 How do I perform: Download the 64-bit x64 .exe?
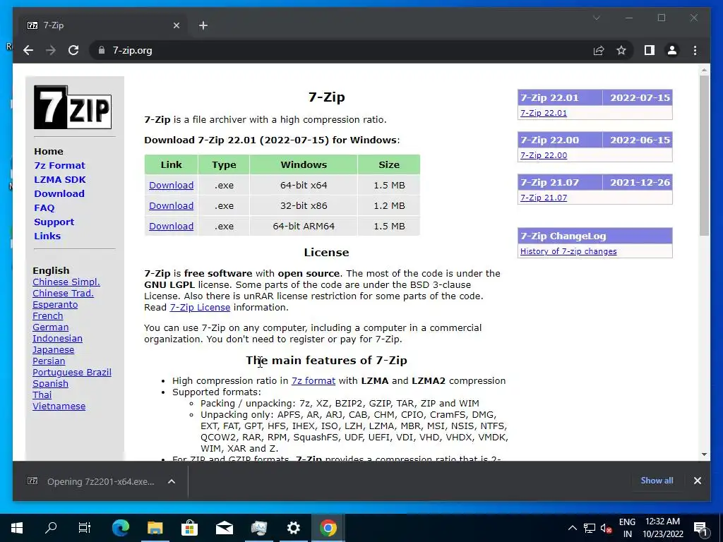click(171, 186)
